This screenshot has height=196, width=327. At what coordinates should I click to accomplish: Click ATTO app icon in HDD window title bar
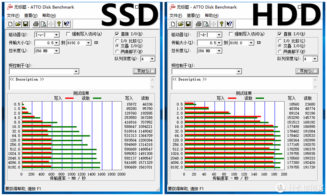[172, 7]
